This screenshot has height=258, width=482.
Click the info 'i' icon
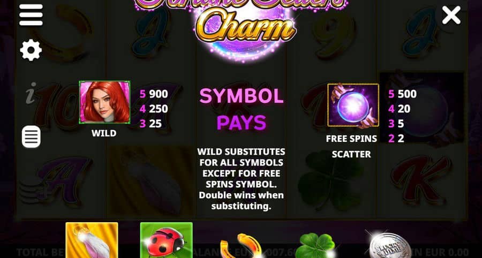tap(31, 93)
